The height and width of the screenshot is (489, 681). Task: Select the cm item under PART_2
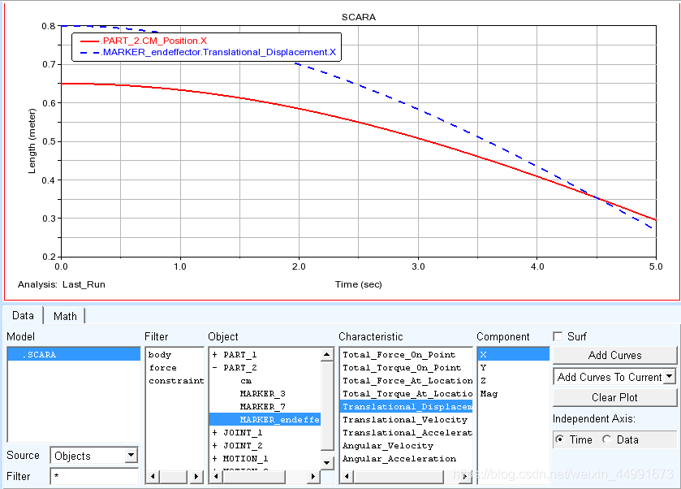(x=246, y=381)
